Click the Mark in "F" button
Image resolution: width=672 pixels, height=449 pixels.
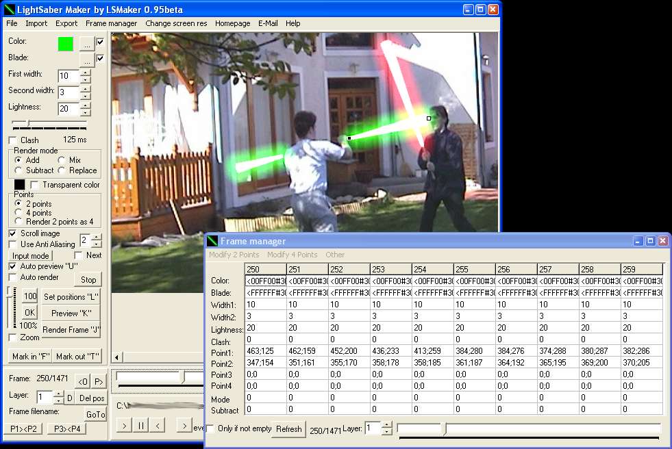[31, 356]
